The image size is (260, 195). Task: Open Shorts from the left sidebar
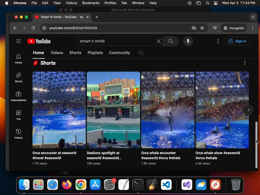coord(18,78)
